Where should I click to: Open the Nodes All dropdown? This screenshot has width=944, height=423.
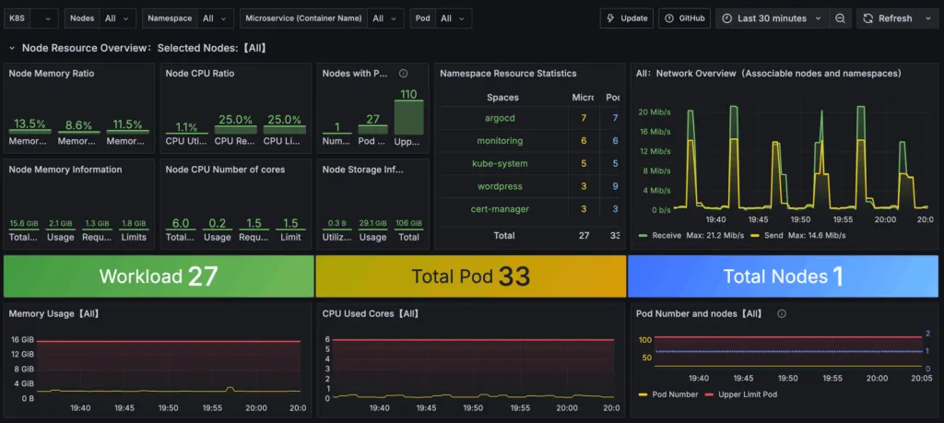tap(117, 18)
